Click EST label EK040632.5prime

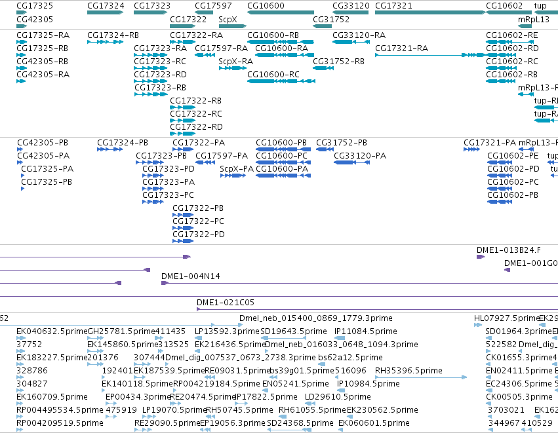coord(52,331)
